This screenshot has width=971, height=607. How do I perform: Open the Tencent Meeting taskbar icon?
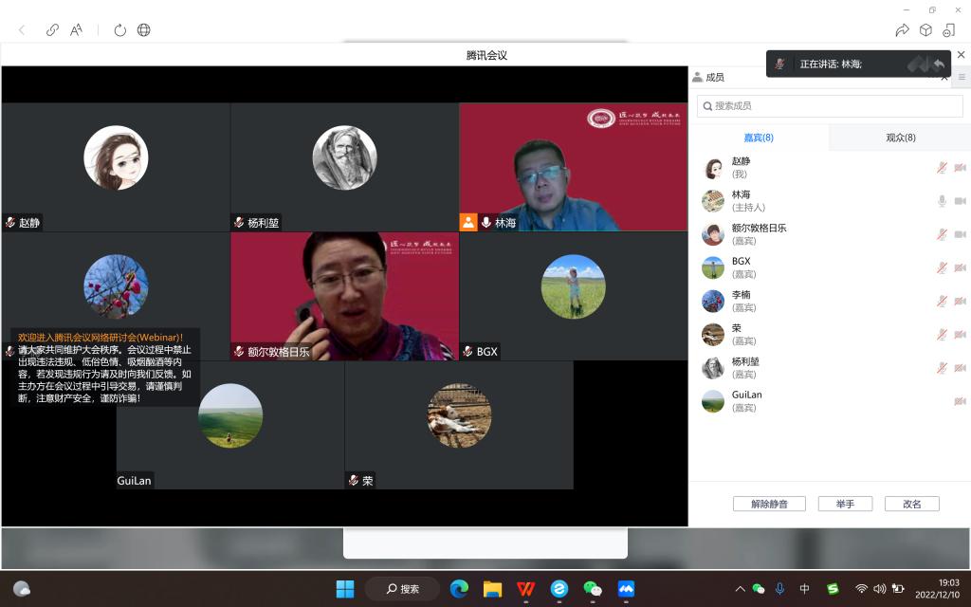[626, 589]
